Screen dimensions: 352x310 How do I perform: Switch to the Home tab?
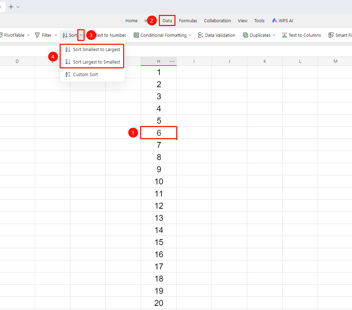tap(131, 21)
